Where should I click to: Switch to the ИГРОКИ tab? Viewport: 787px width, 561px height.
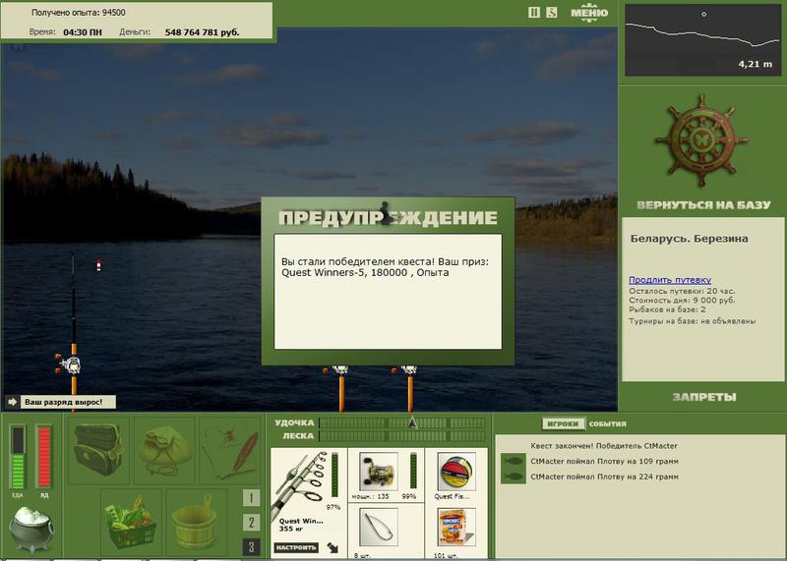(x=563, y=423)
